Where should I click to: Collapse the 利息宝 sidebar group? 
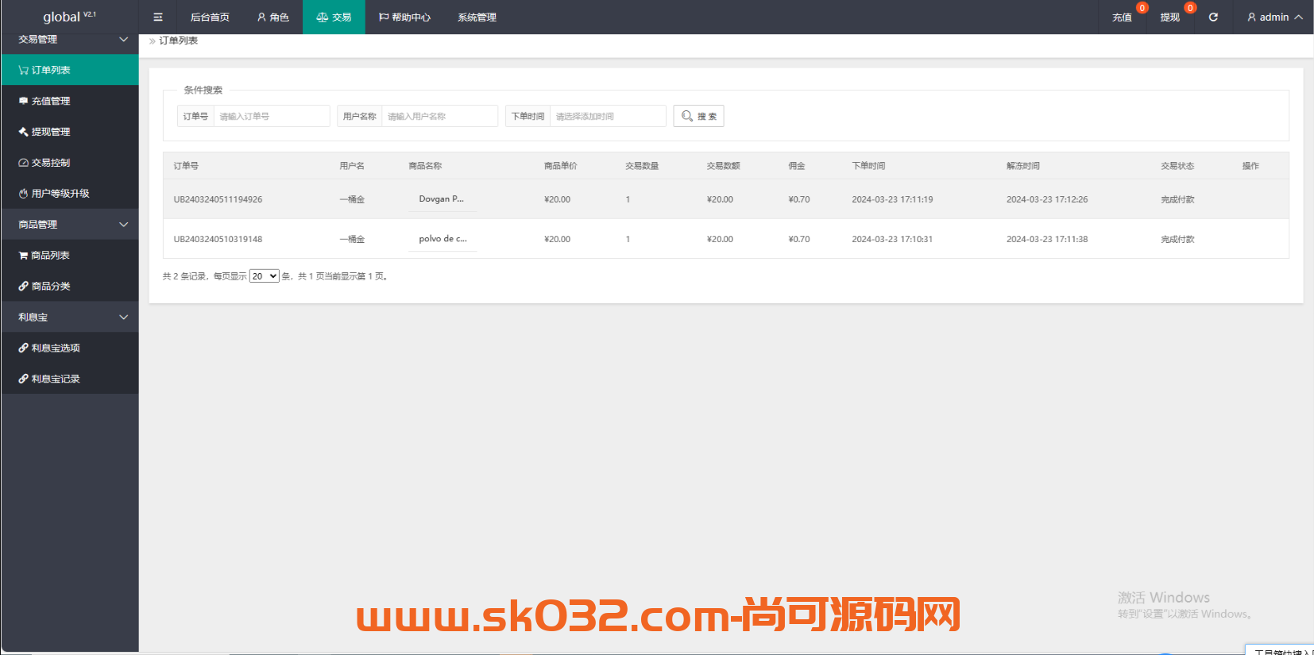click(70, 317)
